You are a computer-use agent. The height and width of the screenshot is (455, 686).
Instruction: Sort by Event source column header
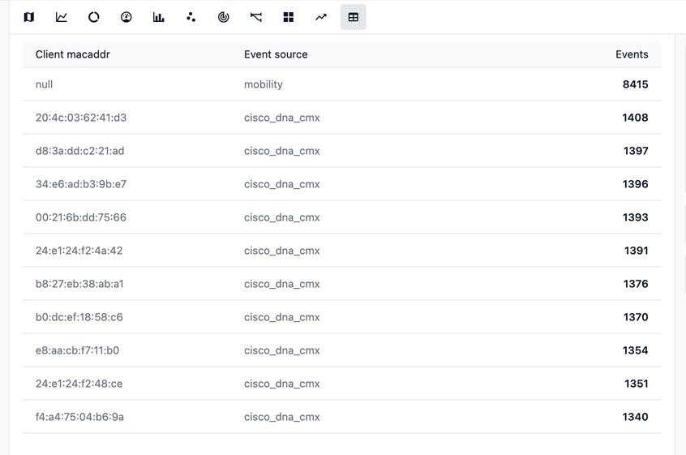pos(276,54)
